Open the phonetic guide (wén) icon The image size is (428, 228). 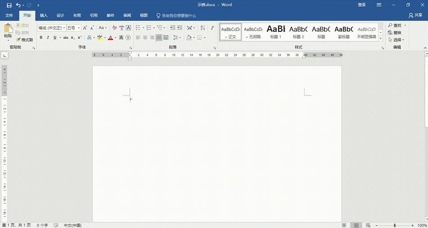coord(121,28)
